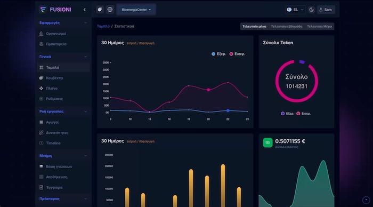Image resolution: width=373 pixels, height=207 pixels.
Task: Open the chat bubbles icon in top bar
Action: (100, 10)
